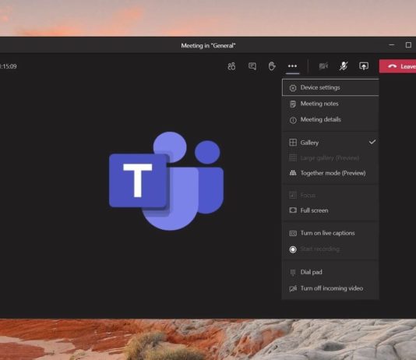Screen dimensions: 416x360
Task: Turn on live captions
Action: pyautogui.click(x=330, y=233)
